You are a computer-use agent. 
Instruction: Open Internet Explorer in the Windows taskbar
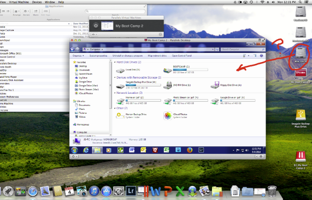86,150
